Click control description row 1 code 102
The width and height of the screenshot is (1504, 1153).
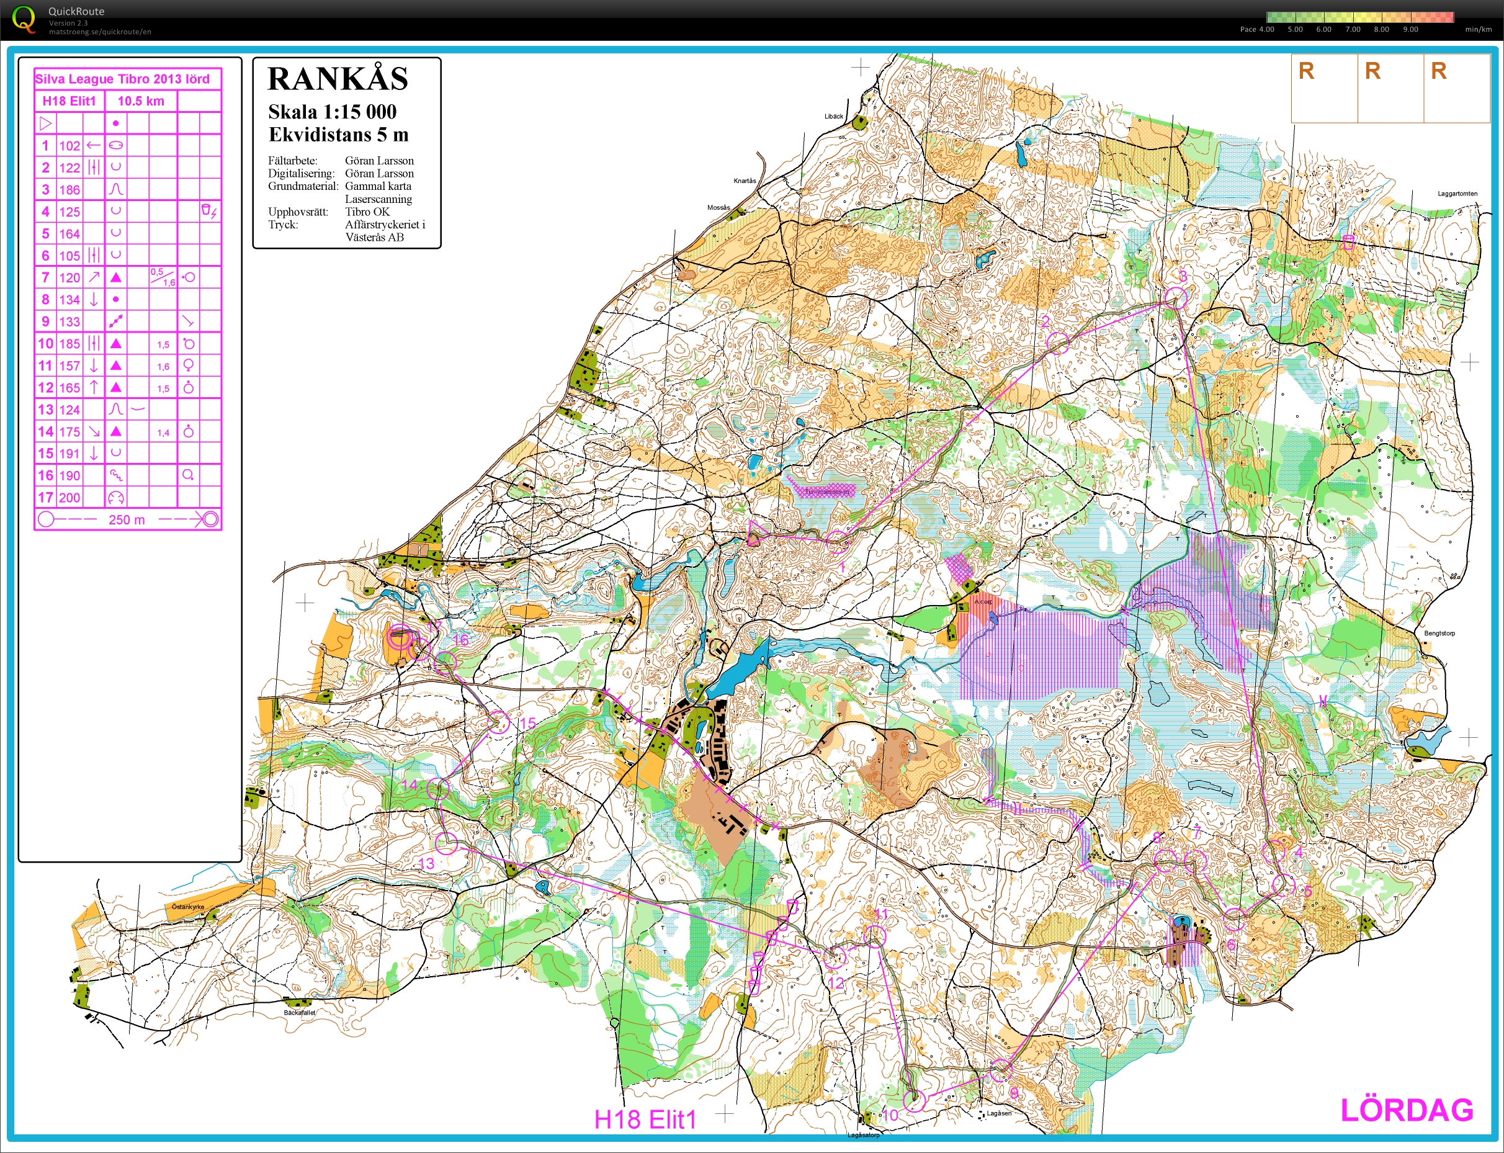[69, 145]
